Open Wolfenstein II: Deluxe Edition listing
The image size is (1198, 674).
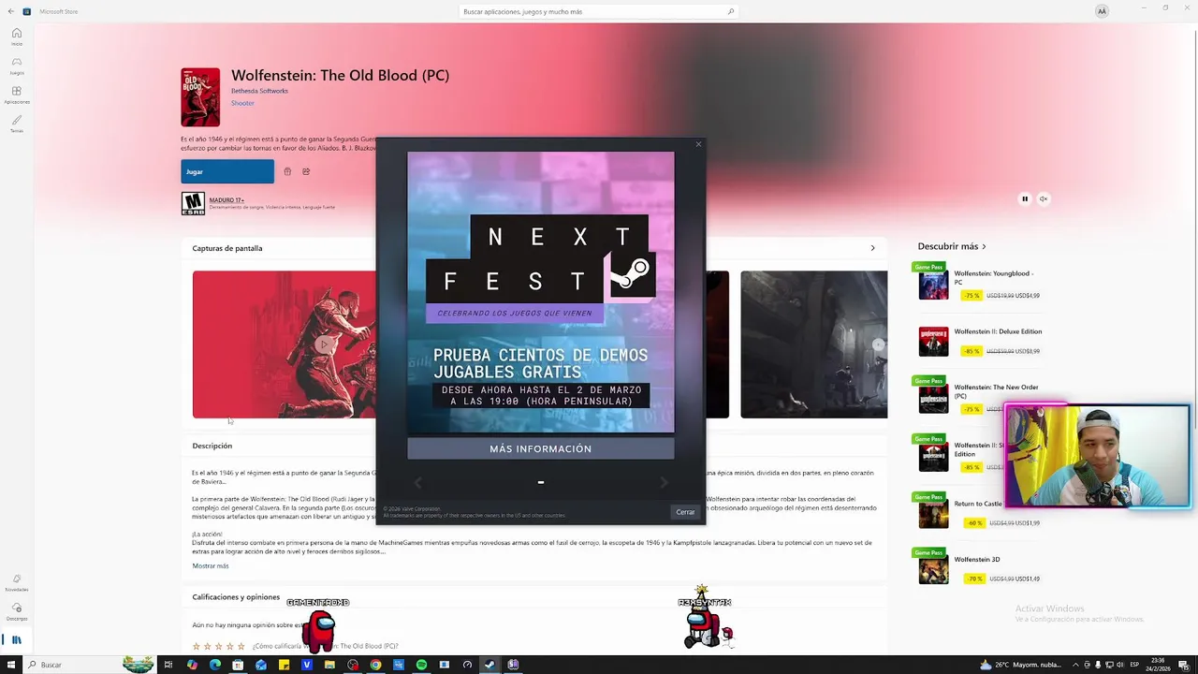979,341
